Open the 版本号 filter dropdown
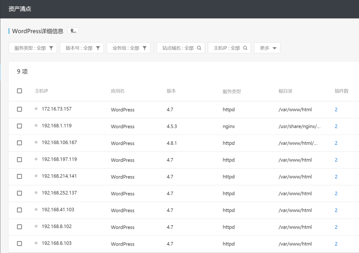This screenshot has width=359, height=253. pos(82,48)
